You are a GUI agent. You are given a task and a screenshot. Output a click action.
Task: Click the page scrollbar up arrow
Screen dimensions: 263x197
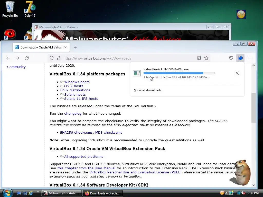pos(253,65)
